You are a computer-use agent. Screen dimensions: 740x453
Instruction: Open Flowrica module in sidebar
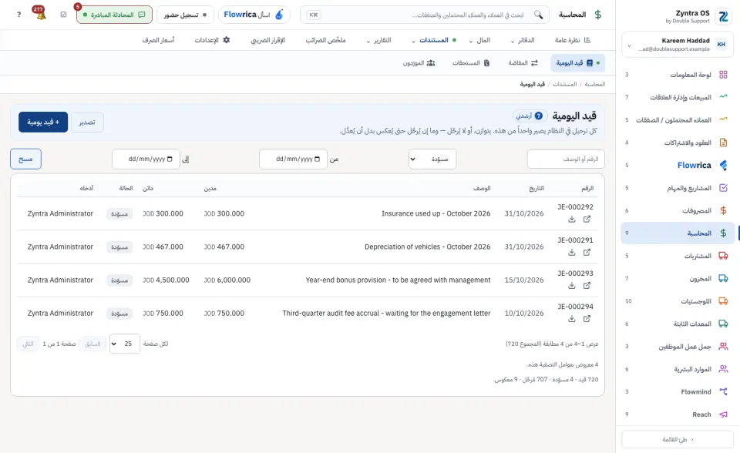(678, 165)
